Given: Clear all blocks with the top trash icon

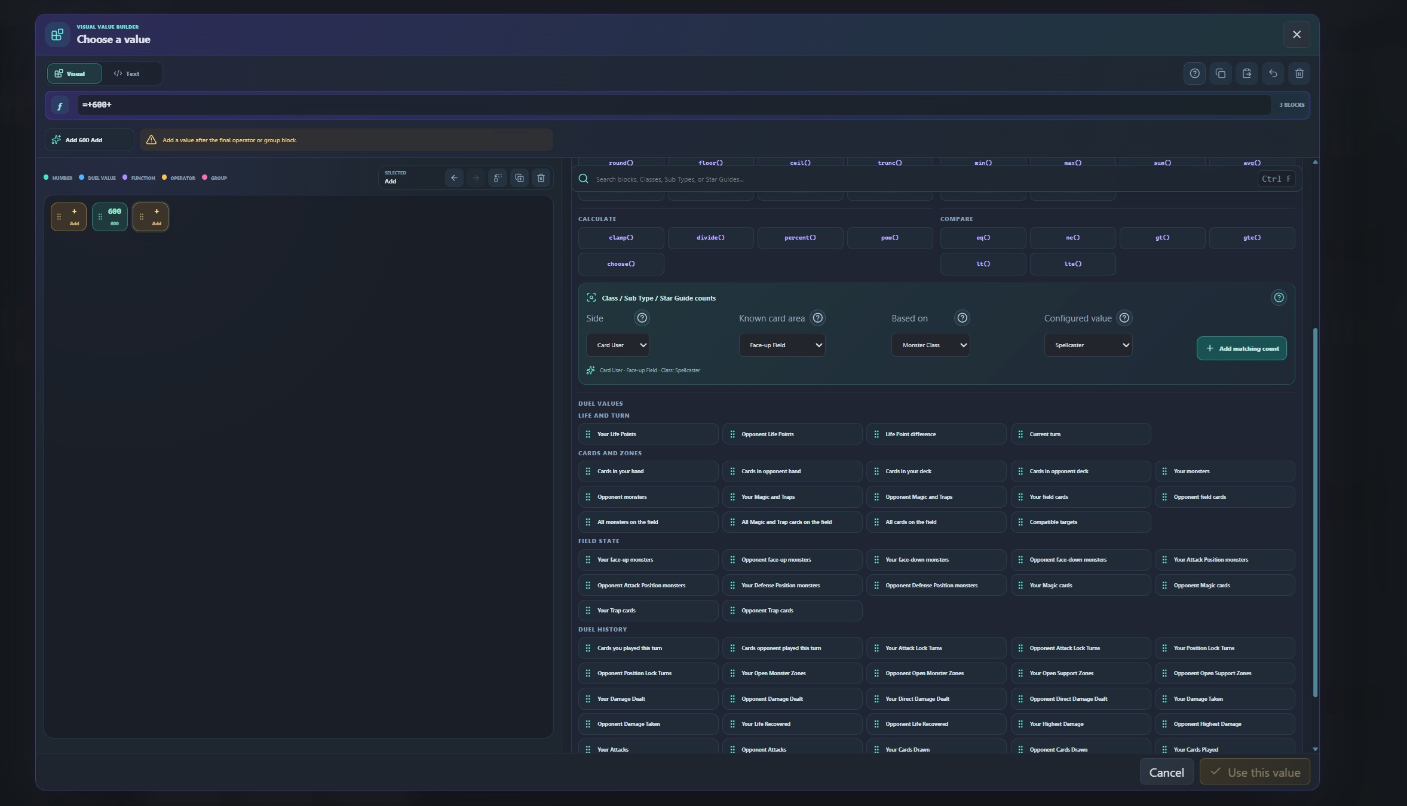Looking at the screenshot, I should coord(1299,73).
